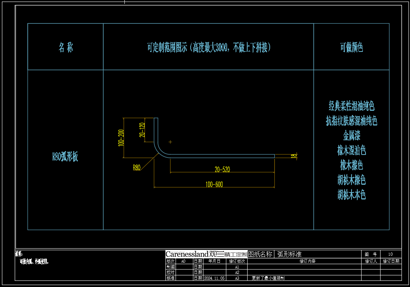Click the 100-200 vertical dimension text
Screen dimensions: 410x287
(121, 137)
